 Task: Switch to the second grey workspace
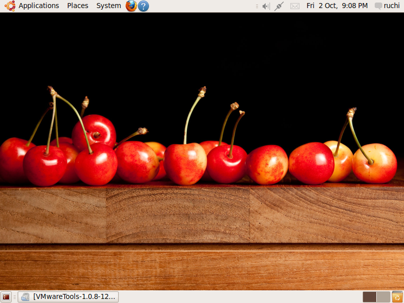coord(383,297)
